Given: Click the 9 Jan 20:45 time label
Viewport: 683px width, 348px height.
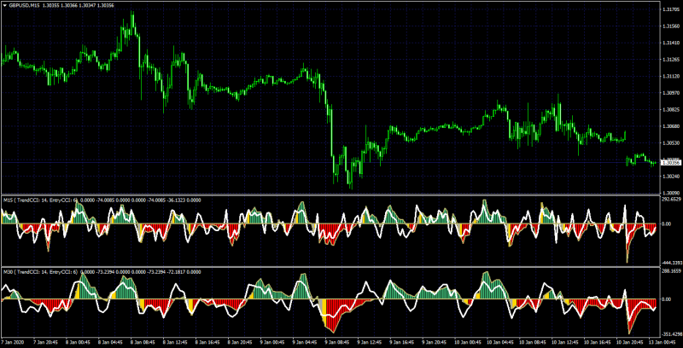Looking at the screenshot, I should coord(433,343).
